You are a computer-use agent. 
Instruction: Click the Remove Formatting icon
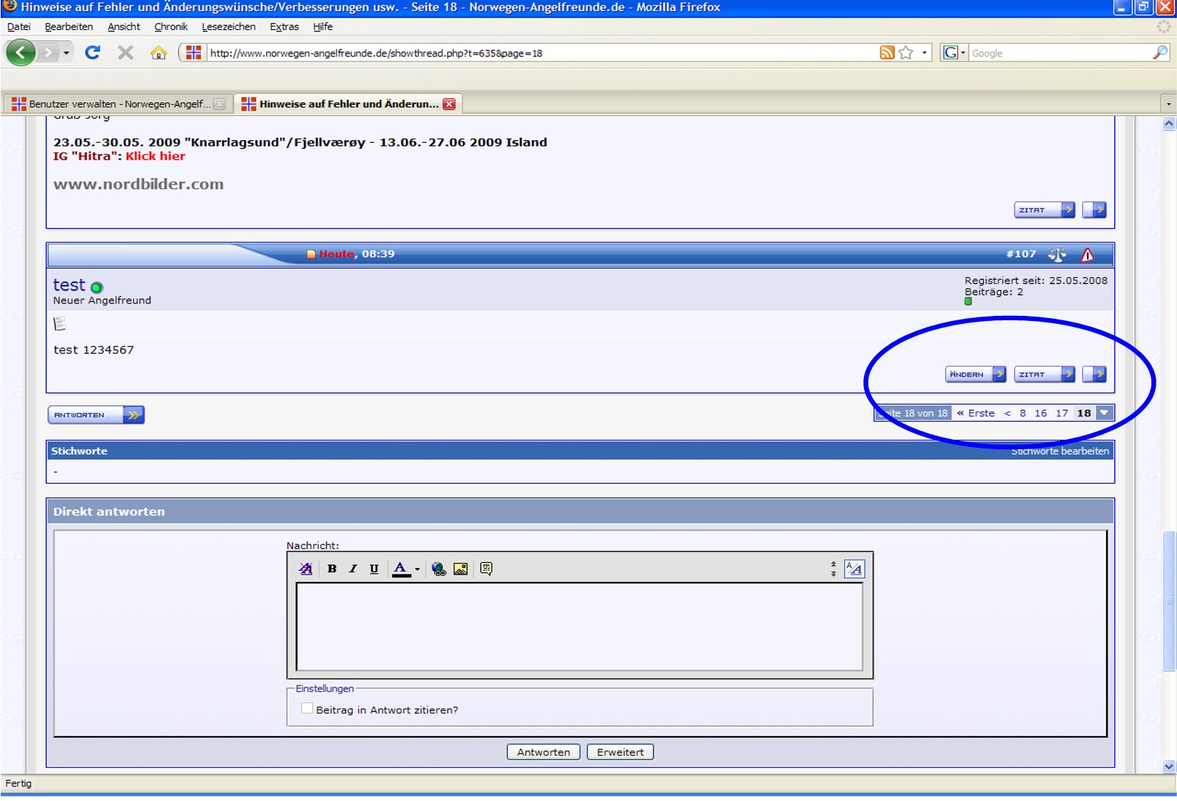(306, 569)
